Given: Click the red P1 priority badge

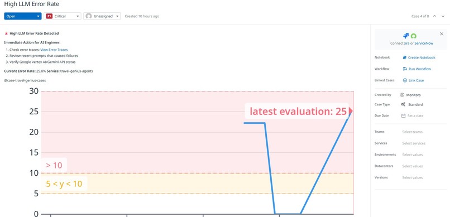Looking at the screenshot, I should (x=49, y=16).
